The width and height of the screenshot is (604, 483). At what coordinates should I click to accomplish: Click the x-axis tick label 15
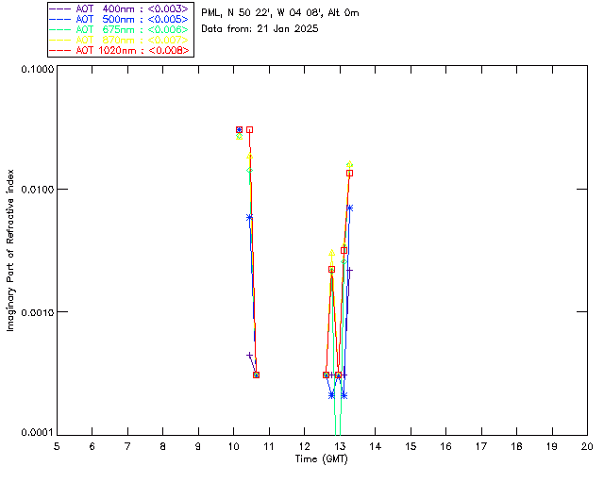[x=411, y=446]
